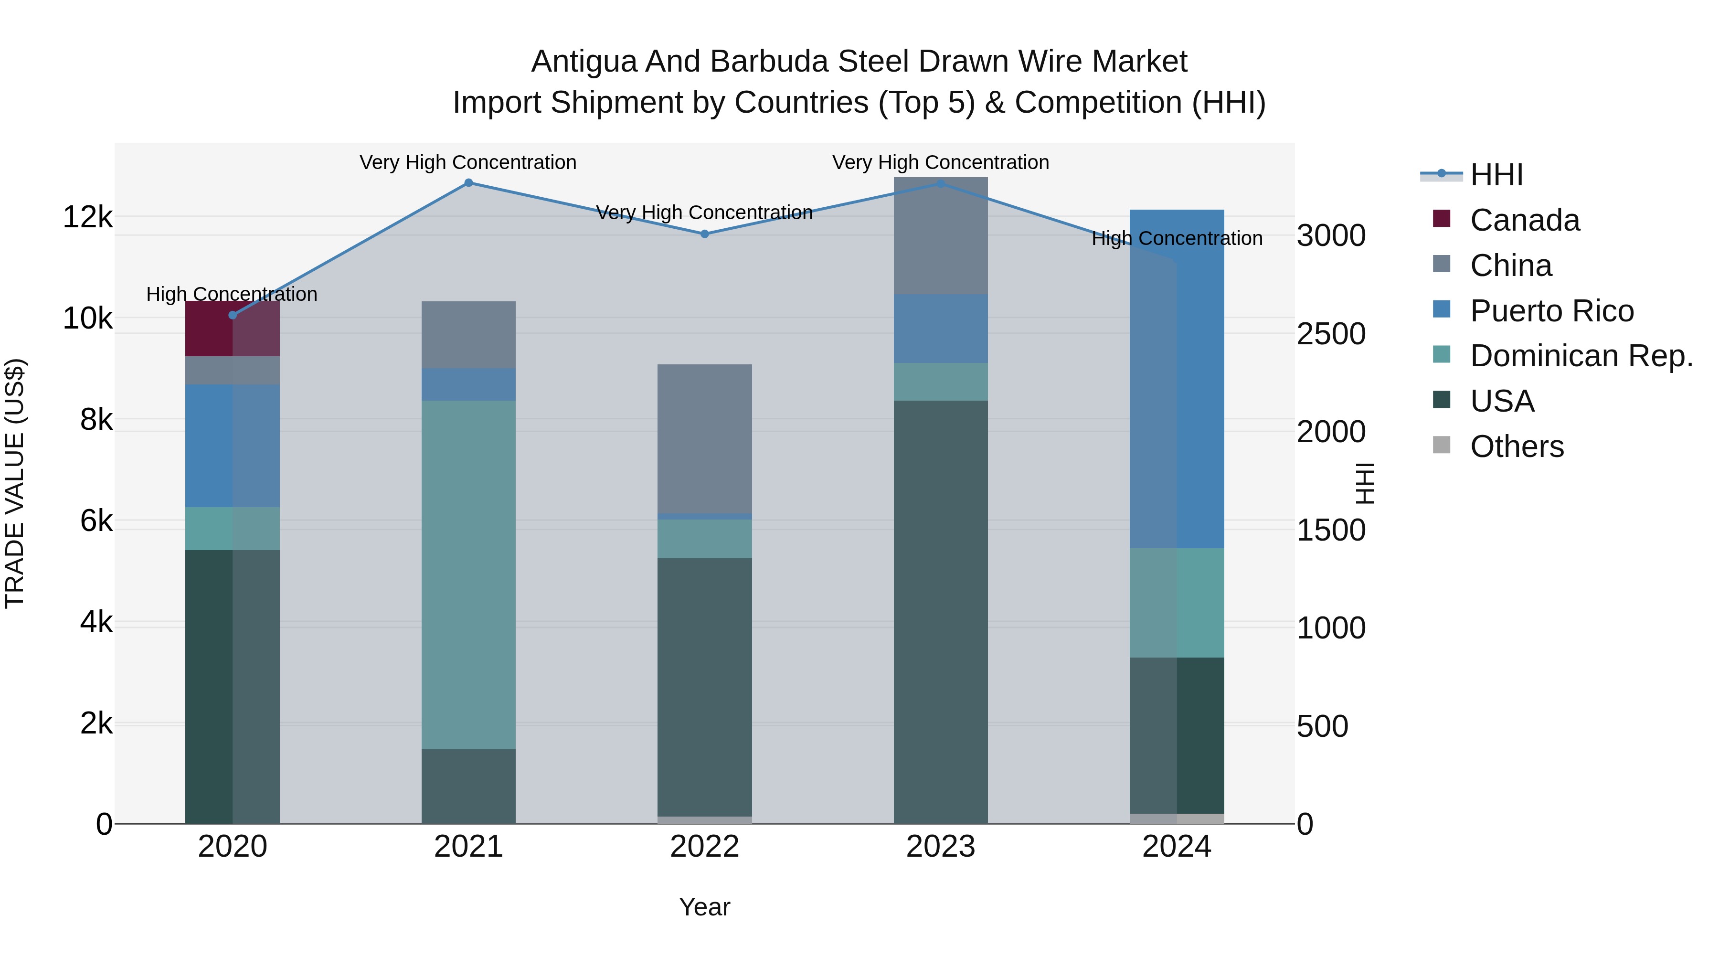1719x967 pixels.
Task: Click the 3000 right axis tick
Action: click(1331, 235)
